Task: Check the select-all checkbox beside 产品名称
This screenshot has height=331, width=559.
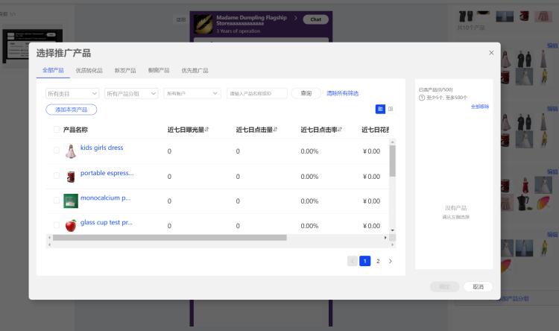Action: (x=57, y=130)
